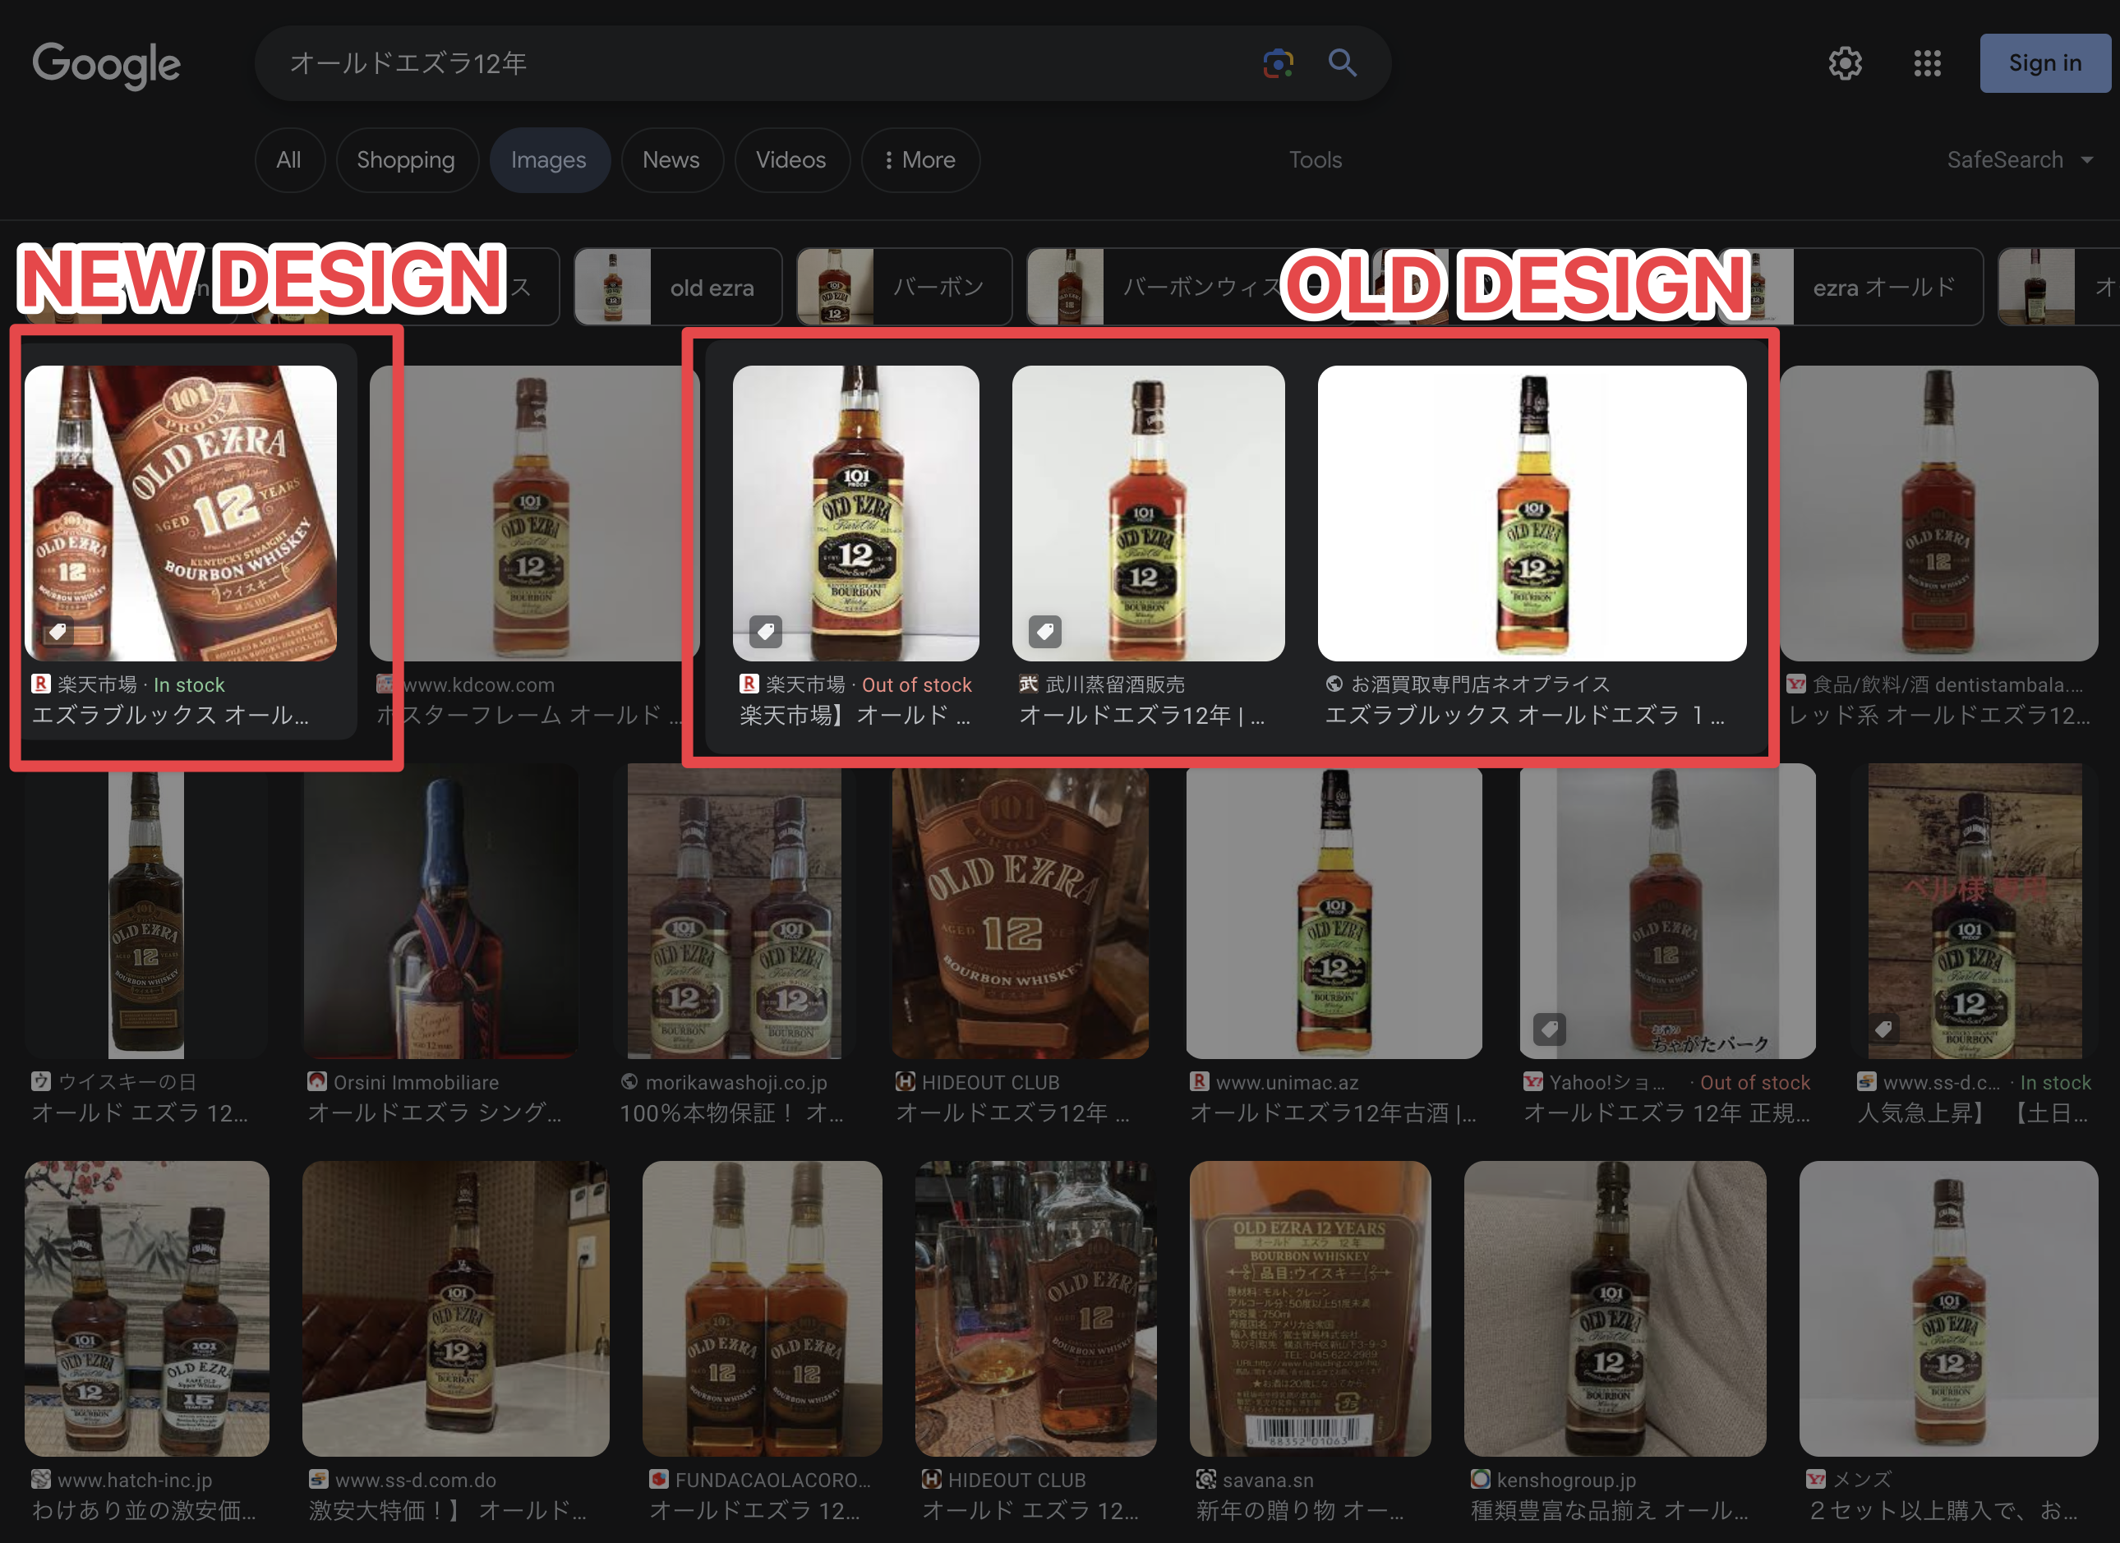
Task: Open the Google apps grid icon
Action: (1927, 63)
